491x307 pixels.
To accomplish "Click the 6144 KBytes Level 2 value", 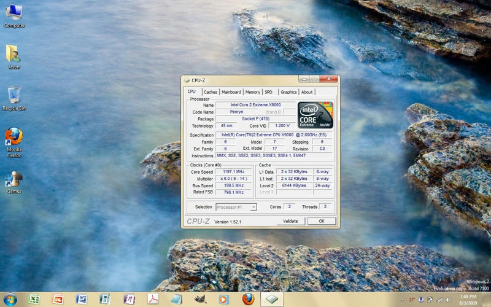I will tap(294, 185).
